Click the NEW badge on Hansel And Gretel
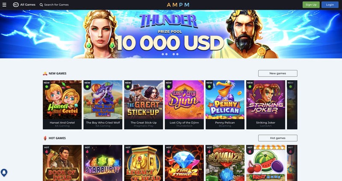342x181 pixels. coord(47,85)
